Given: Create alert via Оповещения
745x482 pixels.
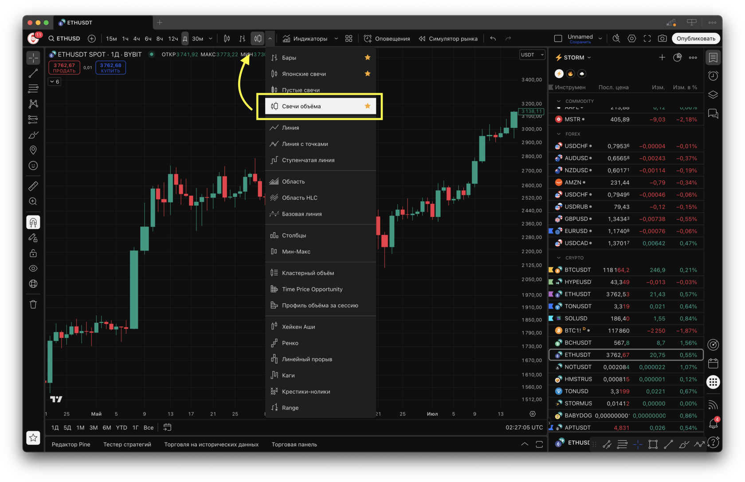Looking at the screenshot, I should (387, 39).
